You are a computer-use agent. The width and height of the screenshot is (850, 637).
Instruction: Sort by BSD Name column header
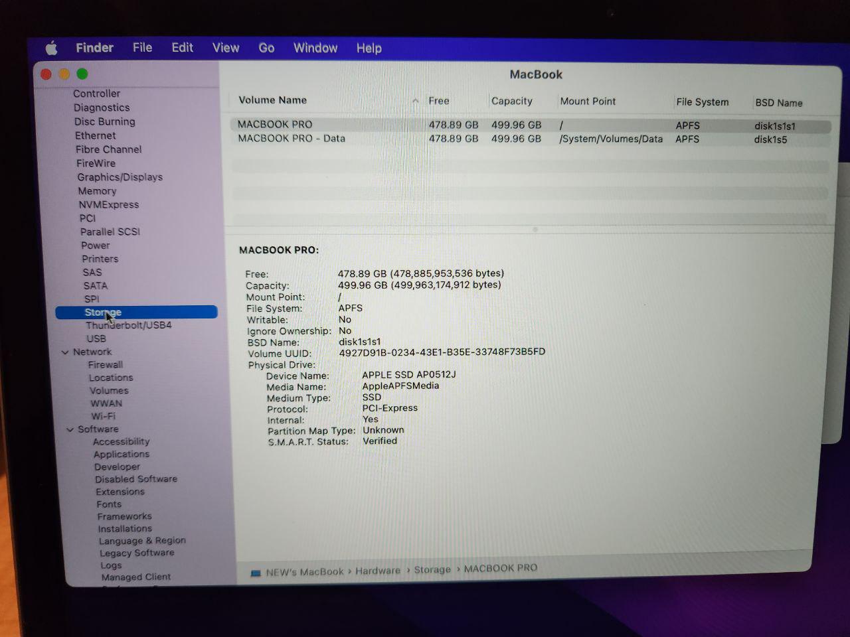779,103
